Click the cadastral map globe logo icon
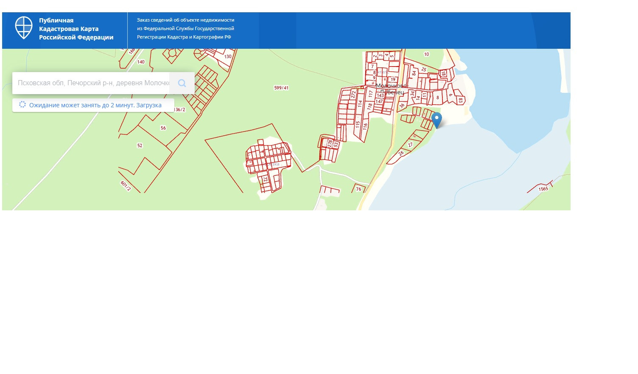 click(x=24, y=28)
